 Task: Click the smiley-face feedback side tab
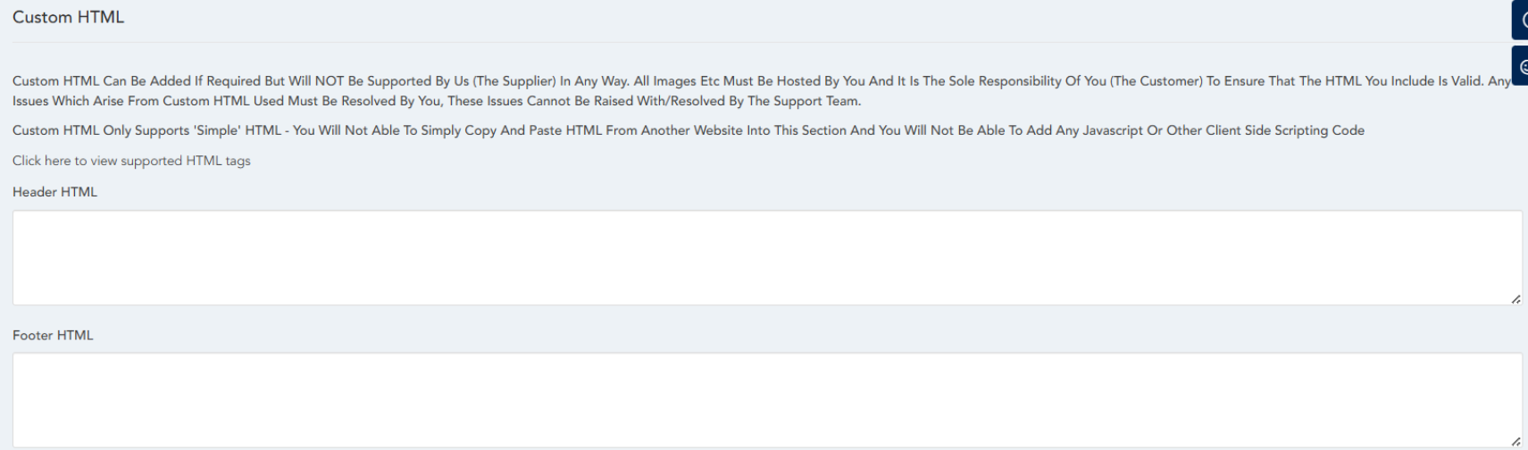[1521, 66]
